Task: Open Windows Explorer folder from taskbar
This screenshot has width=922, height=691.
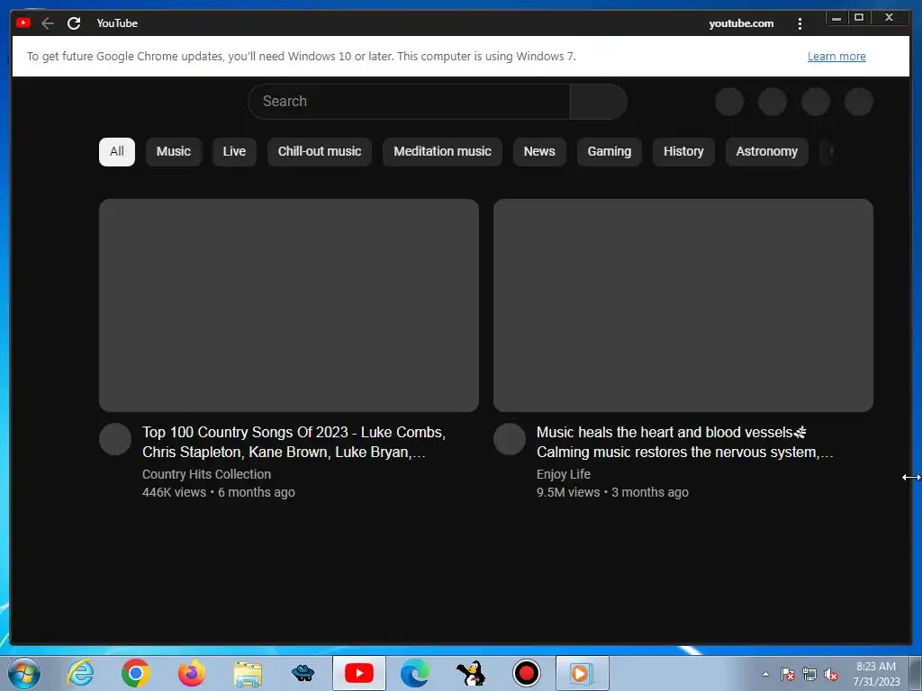Action: 248,673
